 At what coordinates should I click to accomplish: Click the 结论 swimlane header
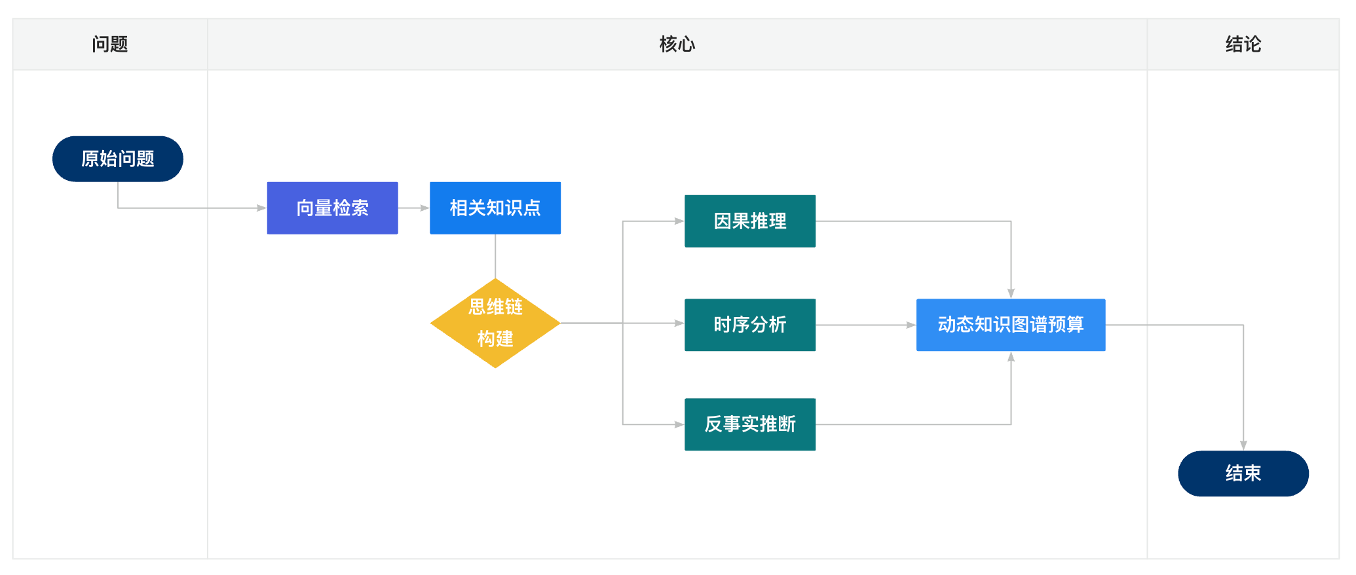(1243, 45)
